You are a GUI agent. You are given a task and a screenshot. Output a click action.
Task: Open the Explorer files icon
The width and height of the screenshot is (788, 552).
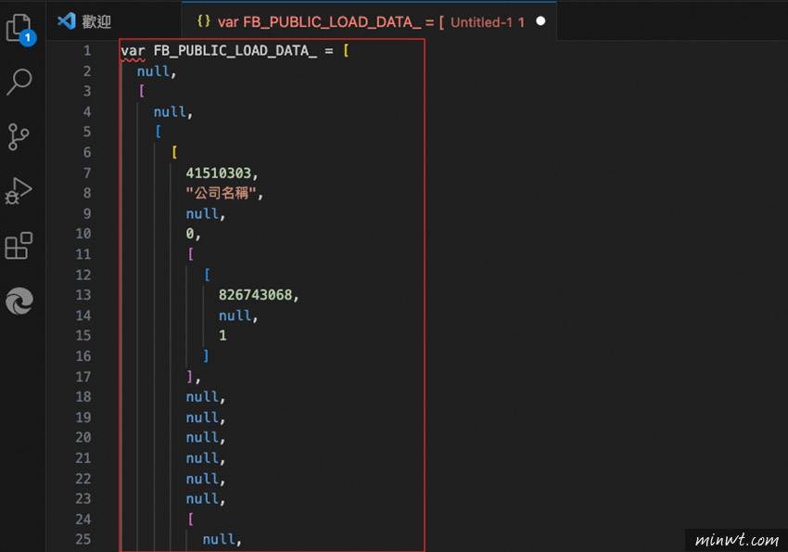(20, 28)
